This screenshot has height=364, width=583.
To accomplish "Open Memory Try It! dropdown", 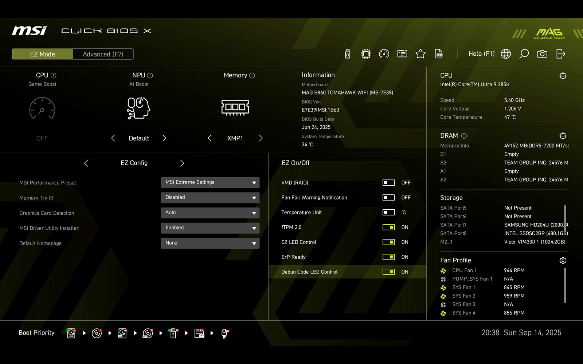I will [x=210, y=198].
